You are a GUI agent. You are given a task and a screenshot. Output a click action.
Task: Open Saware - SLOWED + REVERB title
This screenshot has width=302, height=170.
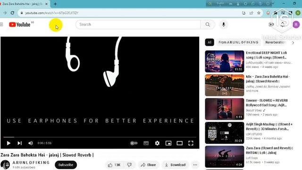(267, 103)
